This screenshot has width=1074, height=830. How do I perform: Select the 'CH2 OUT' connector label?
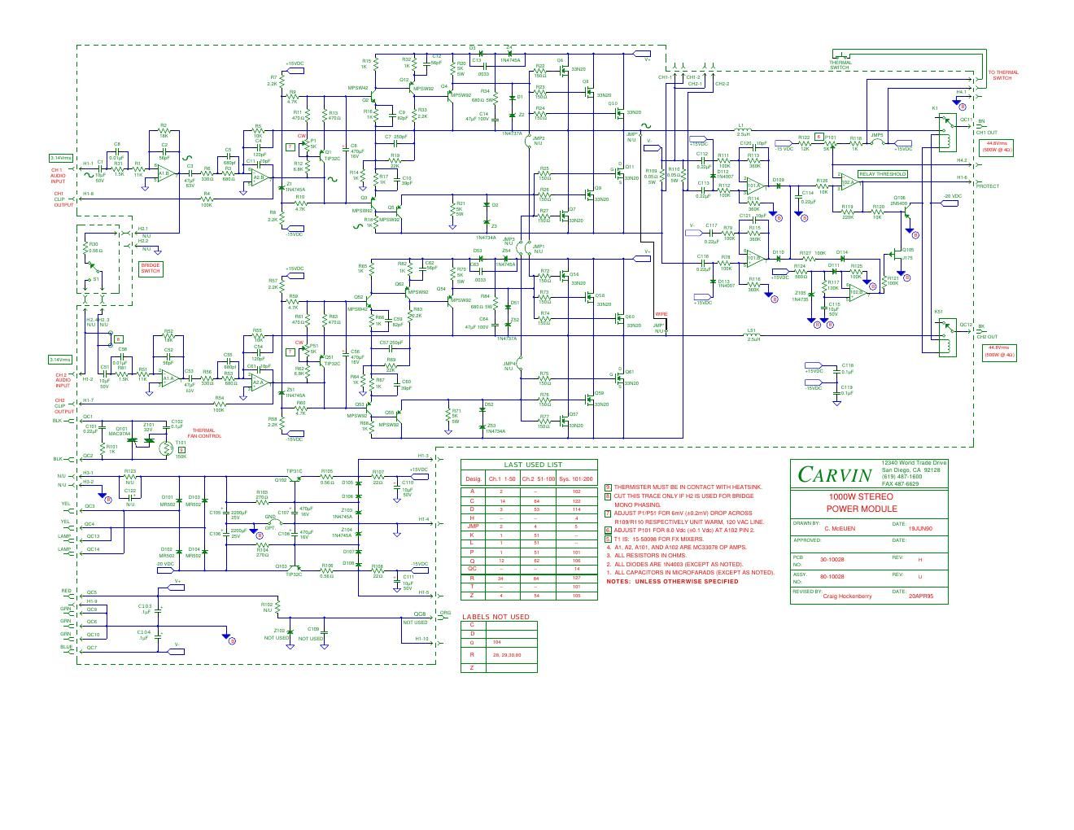tap(986, 336)
